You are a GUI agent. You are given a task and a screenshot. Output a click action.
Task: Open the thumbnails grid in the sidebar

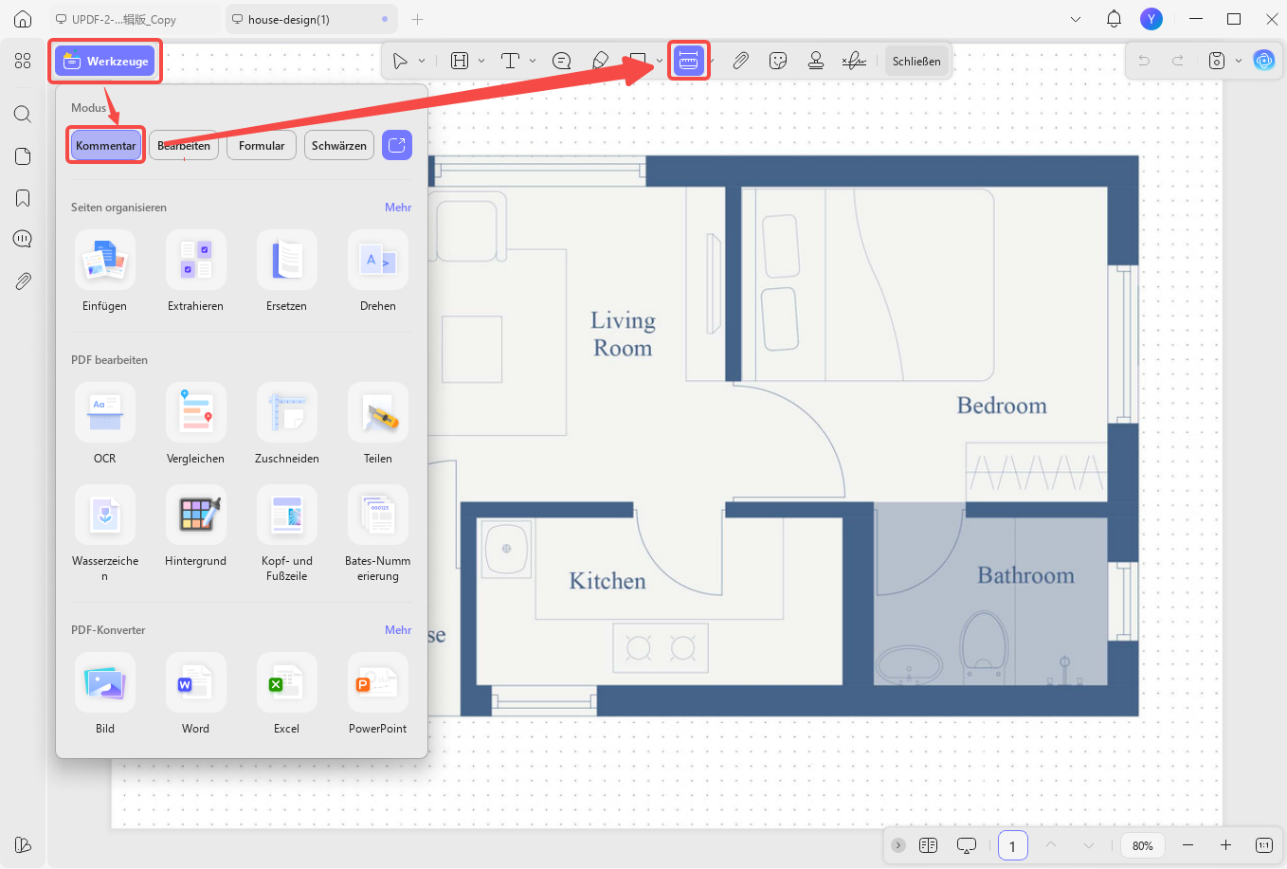[x=23, y=61]
